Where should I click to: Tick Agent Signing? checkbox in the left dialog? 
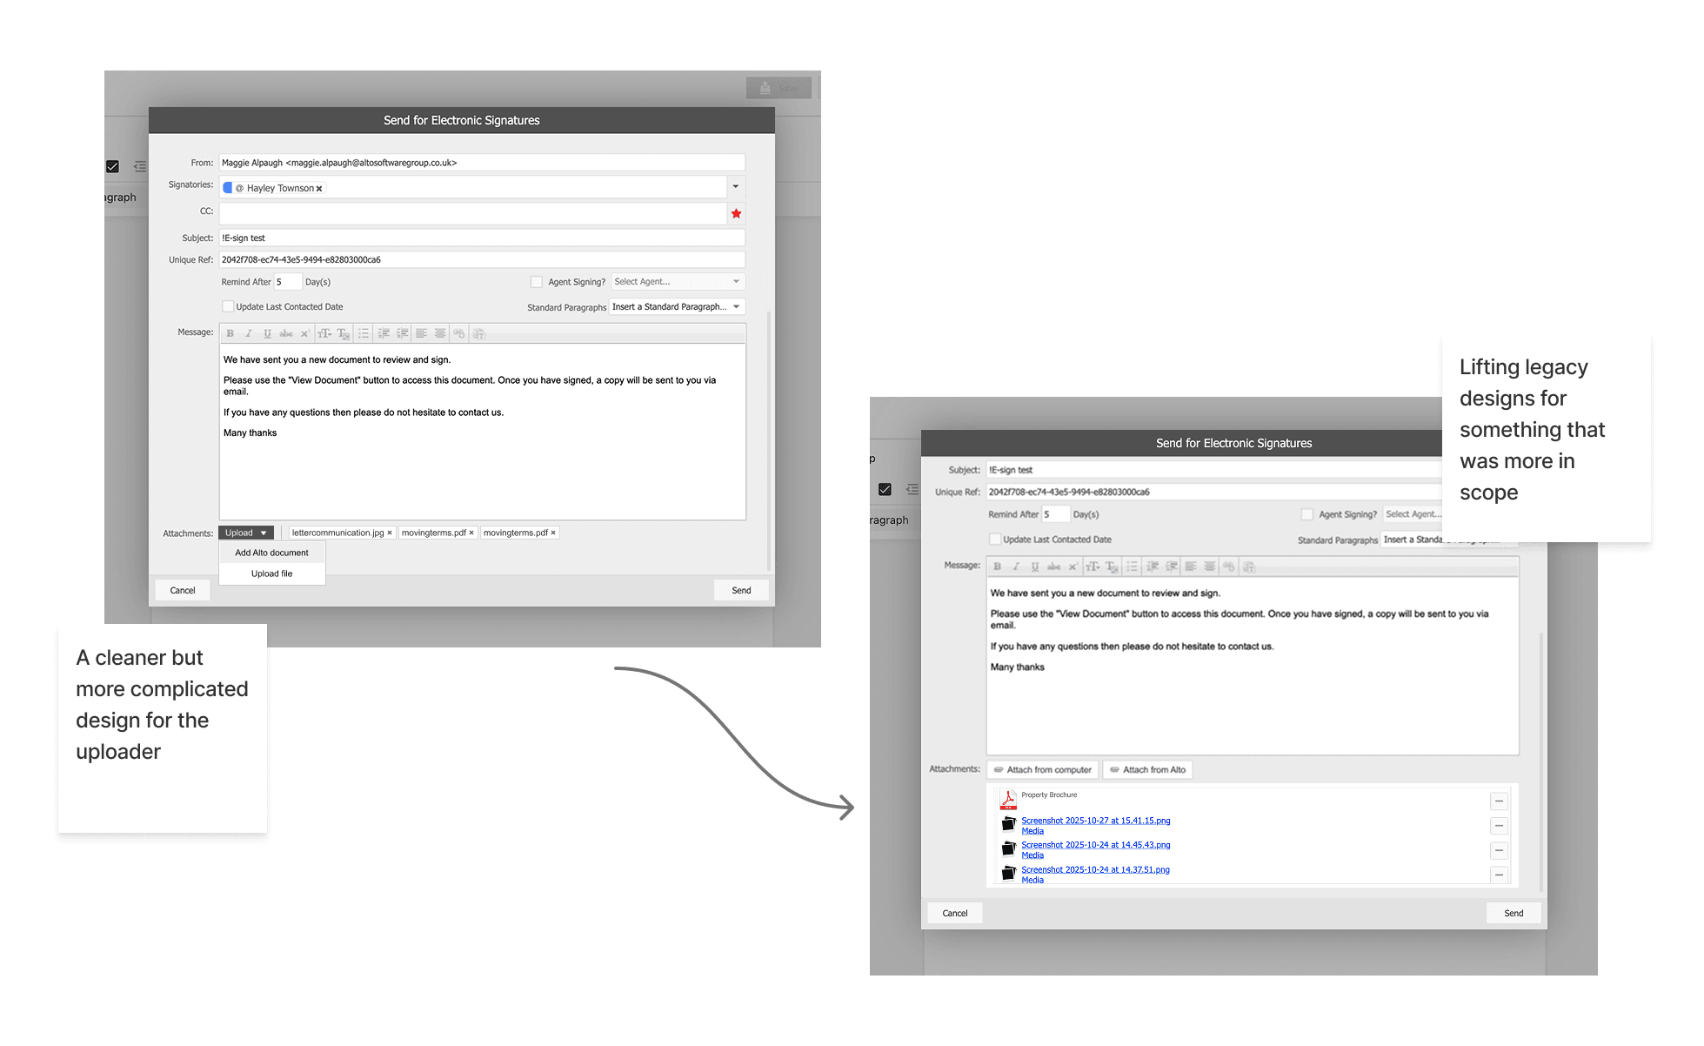537,282
